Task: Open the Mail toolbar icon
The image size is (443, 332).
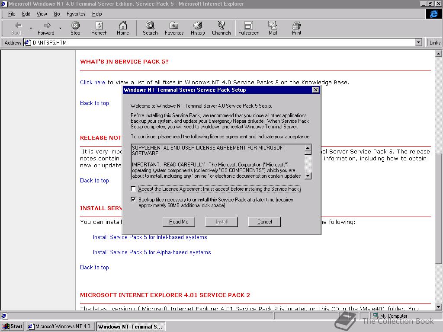Action: point(273,26)
